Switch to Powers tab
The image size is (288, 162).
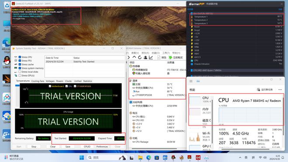point(60,81)
